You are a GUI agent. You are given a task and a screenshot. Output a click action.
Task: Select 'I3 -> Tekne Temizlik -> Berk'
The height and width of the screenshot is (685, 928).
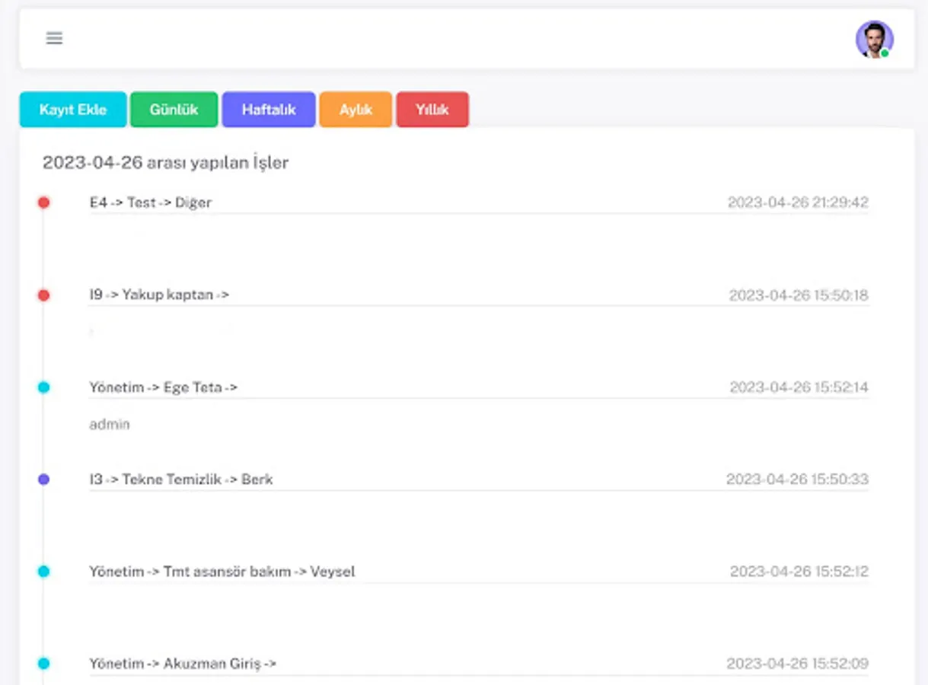pos(181,479)
